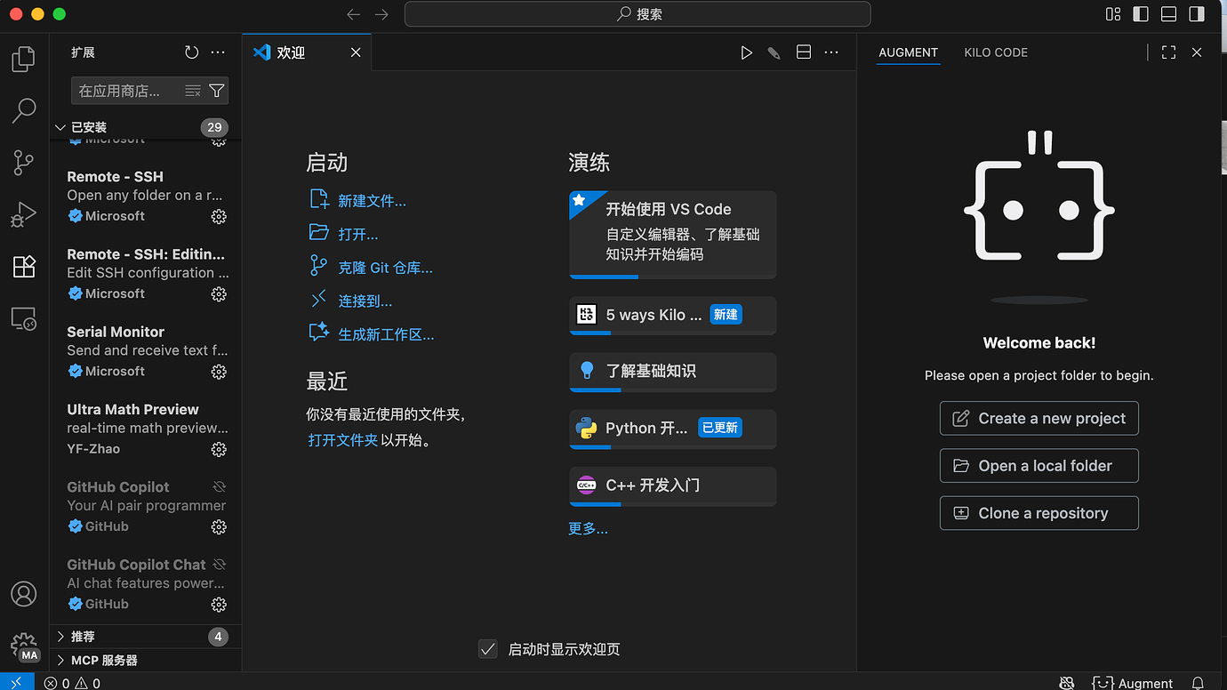Open the Source Control view
The width and height of the screenshot is (1227, 690).
[x=24, y=163]
